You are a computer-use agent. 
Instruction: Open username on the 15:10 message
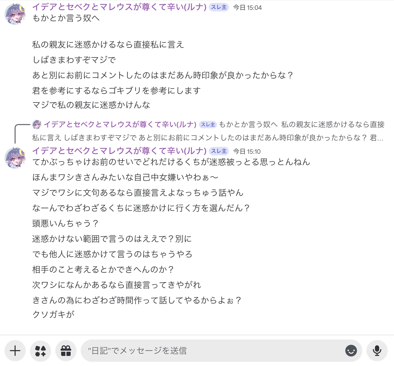(119, 151)
